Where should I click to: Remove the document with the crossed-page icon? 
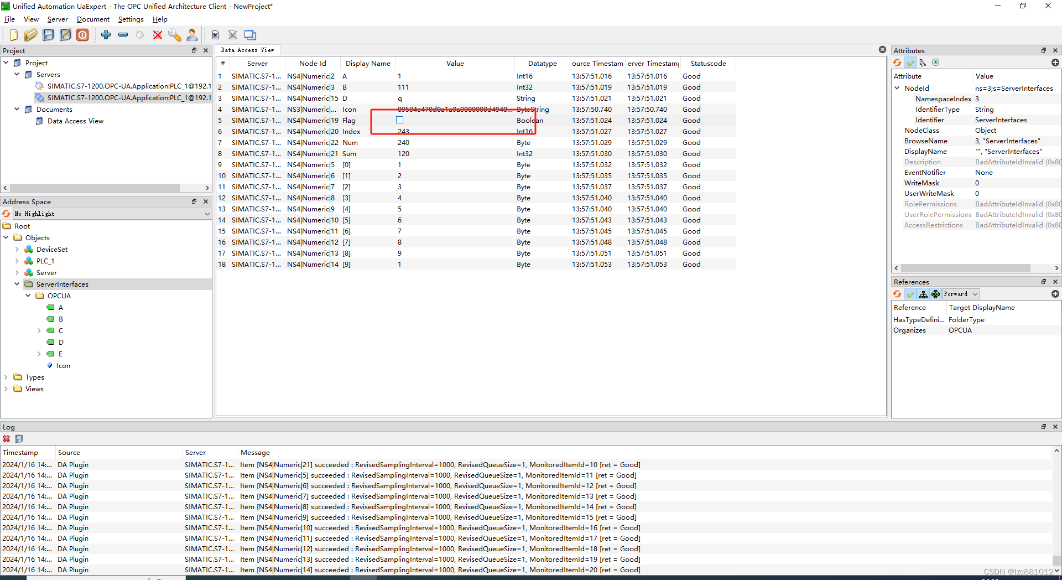233,35
